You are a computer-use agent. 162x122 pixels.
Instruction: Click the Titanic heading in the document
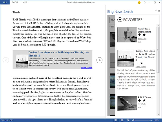pyautogui.click(x=16, y=13)
